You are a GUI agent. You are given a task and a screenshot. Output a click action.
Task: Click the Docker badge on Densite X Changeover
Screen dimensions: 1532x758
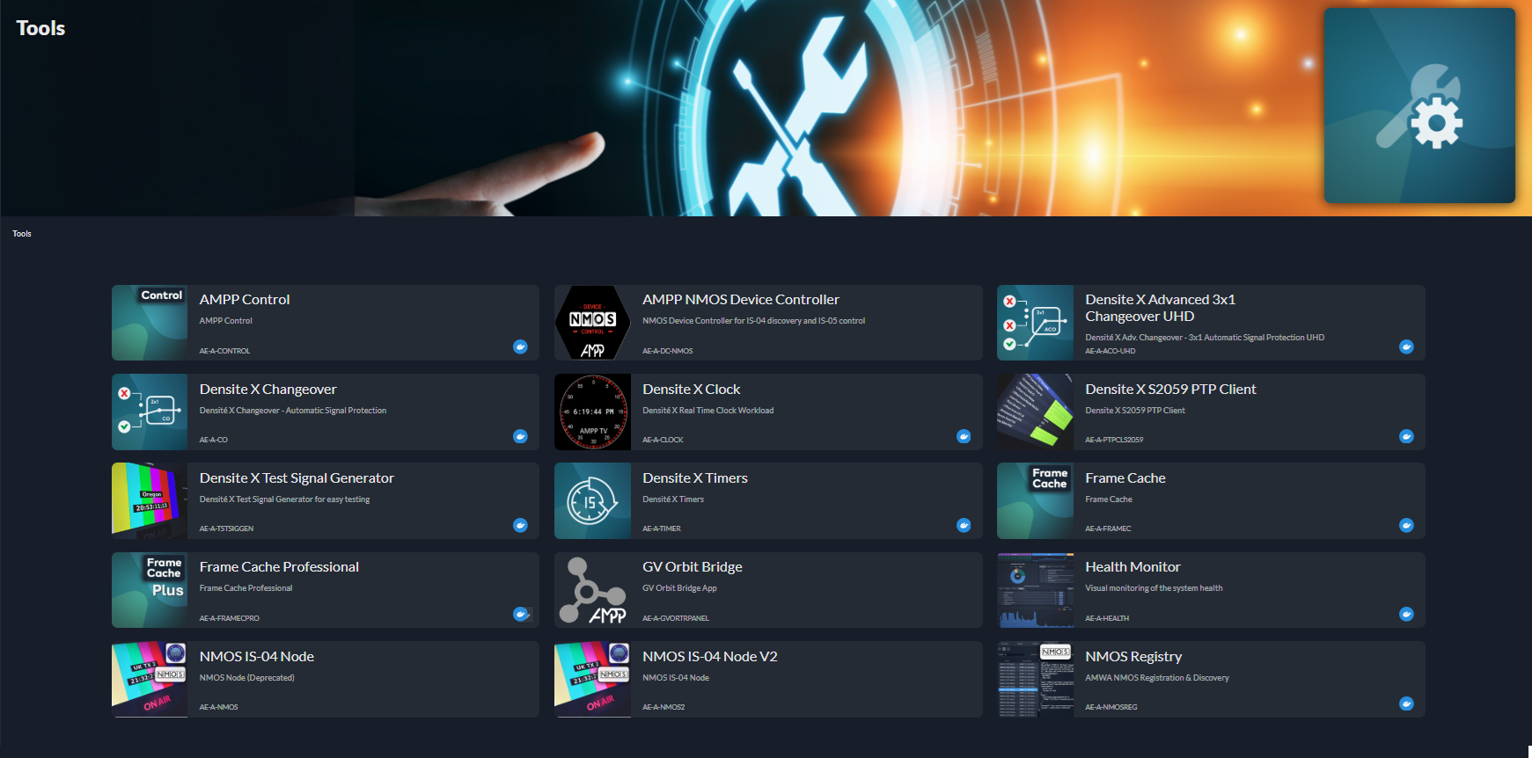pyautogui.click(x=521, y=436)
